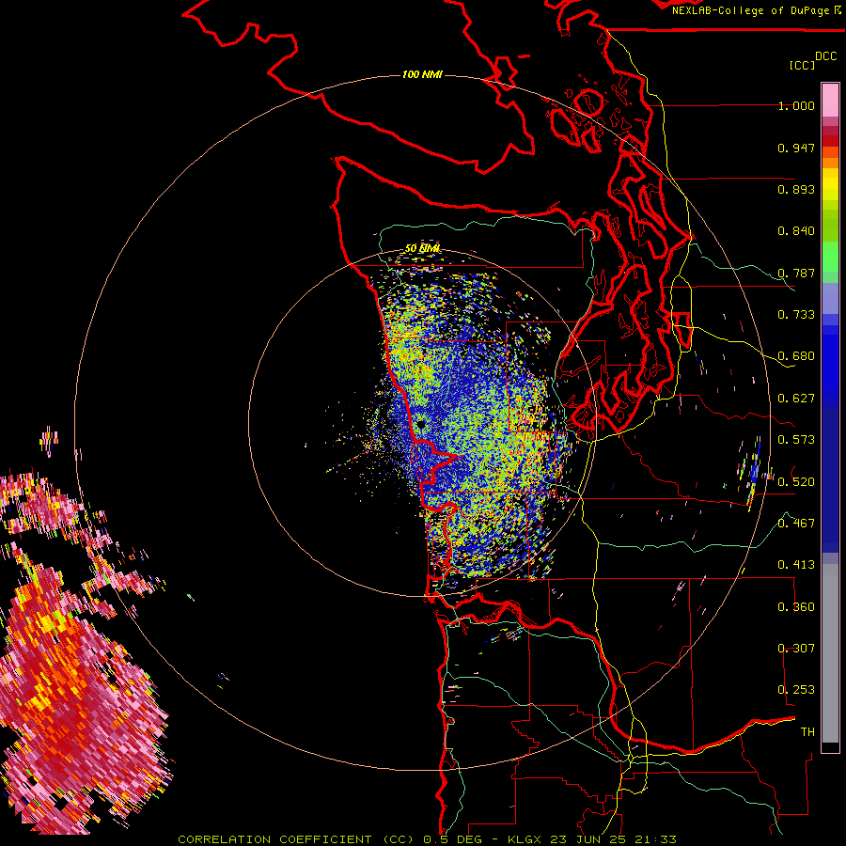Select the 0.573 scale value
Viewport: 846px width, 846px height.
tap(796, 440)
